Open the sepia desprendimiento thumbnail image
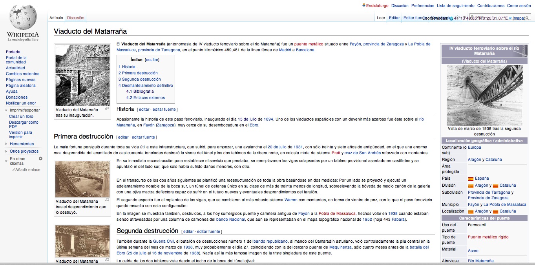 [83, 179]
